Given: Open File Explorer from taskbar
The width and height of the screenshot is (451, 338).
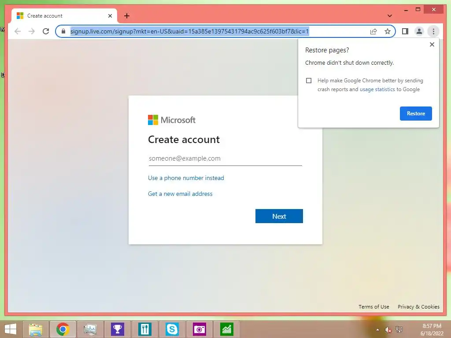Looking at the screenshot, I should [x=35, y=329].
